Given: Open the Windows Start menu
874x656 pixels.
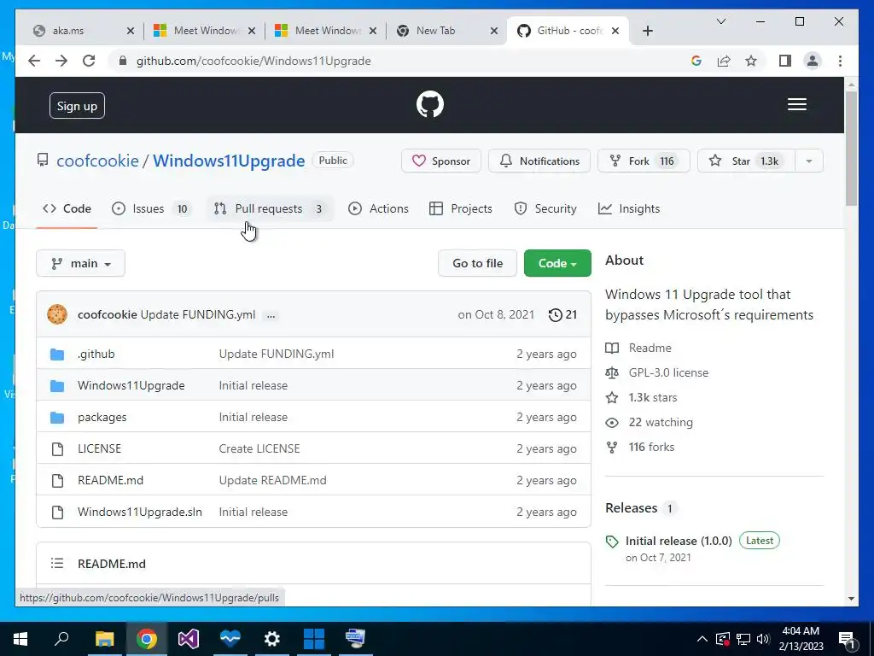Looking at the screenshot, I should 20,639.
